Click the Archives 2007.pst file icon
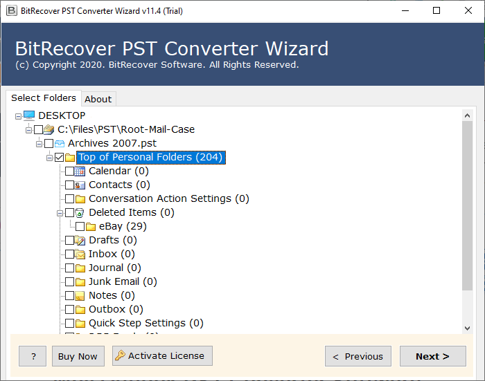 click(x=60, y=143)
